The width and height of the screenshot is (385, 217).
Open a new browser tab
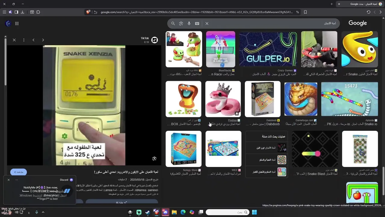(331, 4)
